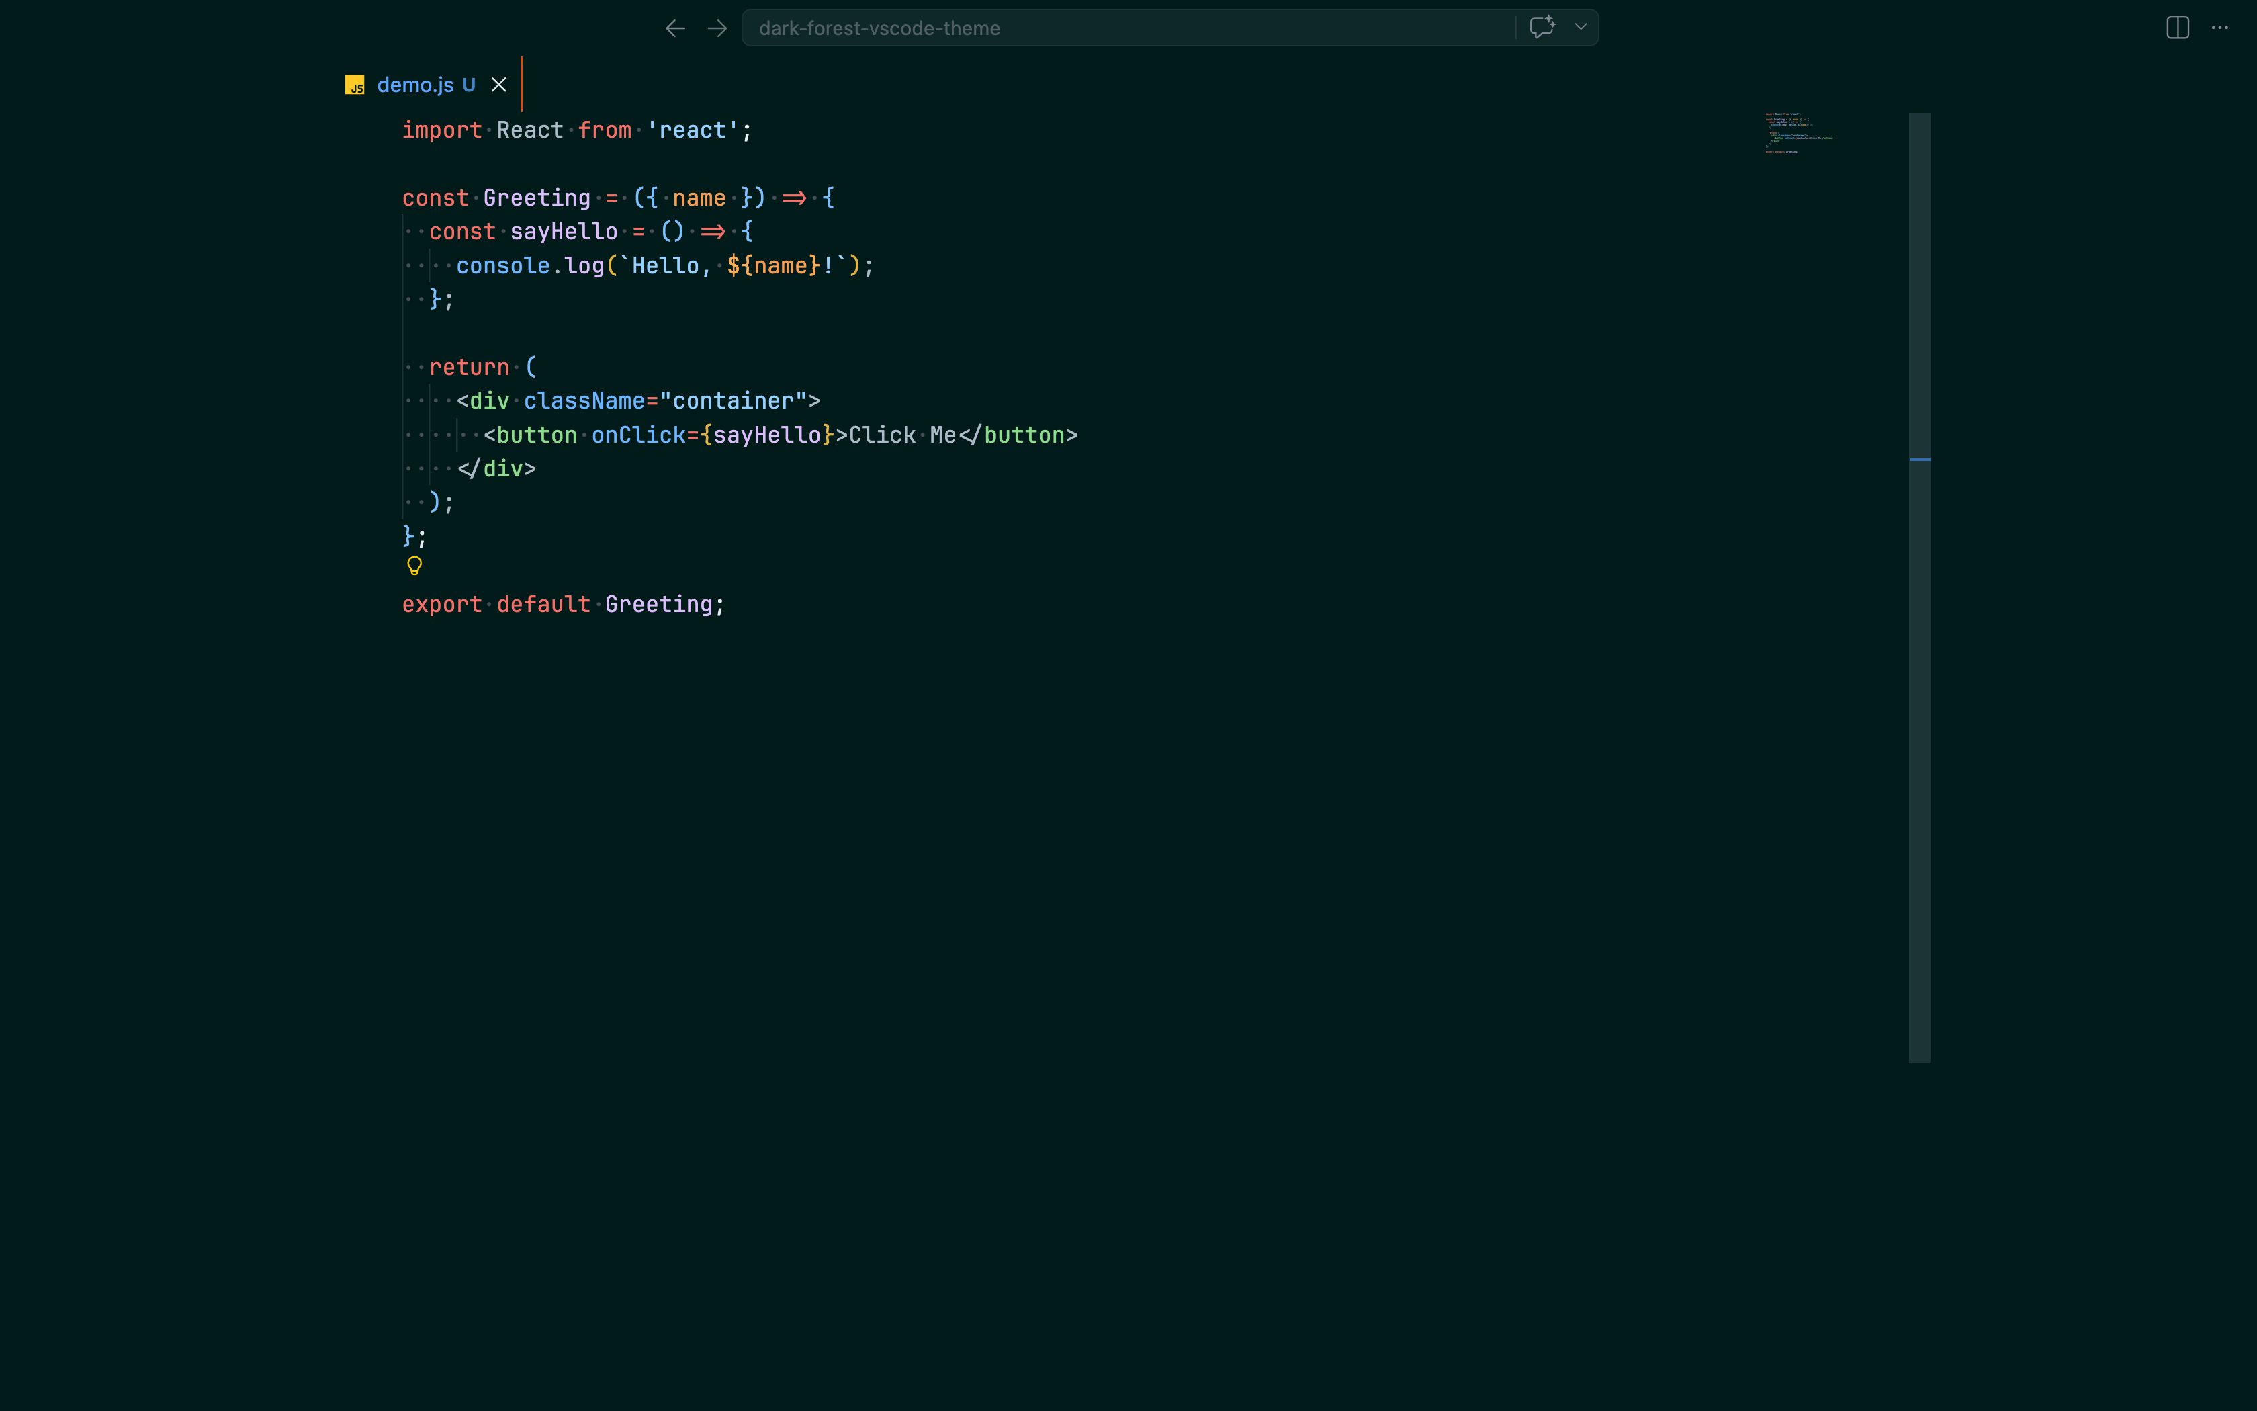Click 'Greeting' in the export line
Viewport: 2257px width, 1411px height.
(658, 604)
